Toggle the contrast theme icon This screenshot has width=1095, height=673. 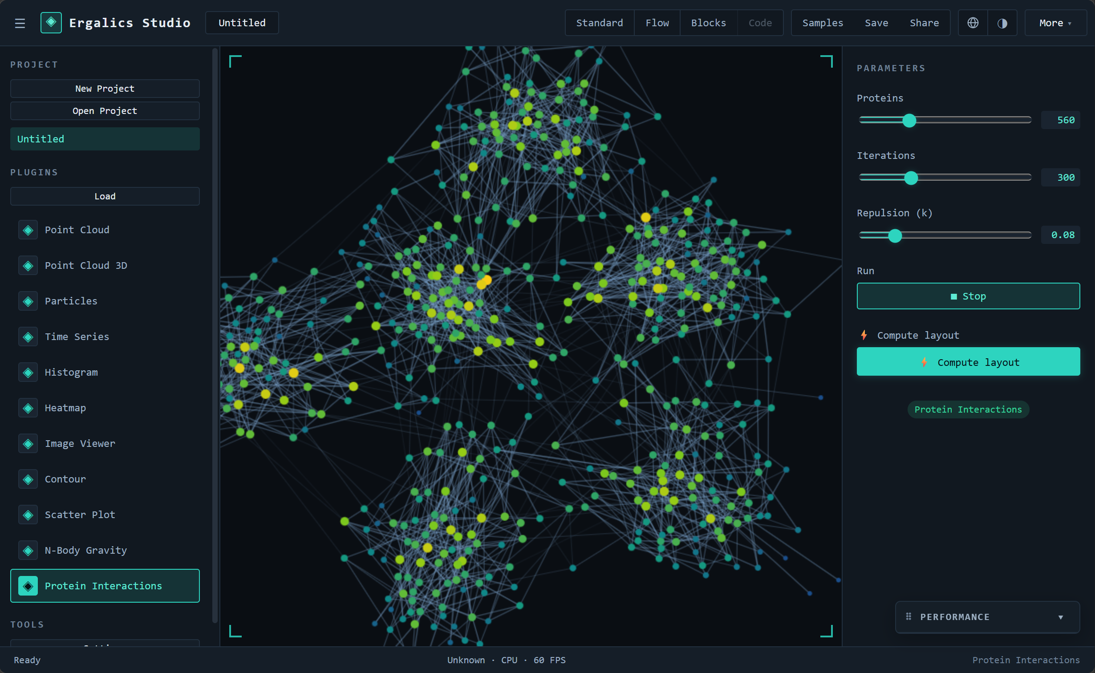pos(1002,23)
